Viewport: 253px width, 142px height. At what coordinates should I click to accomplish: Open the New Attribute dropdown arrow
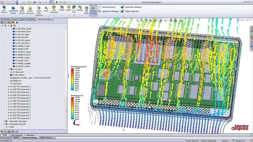coord(54,16)
